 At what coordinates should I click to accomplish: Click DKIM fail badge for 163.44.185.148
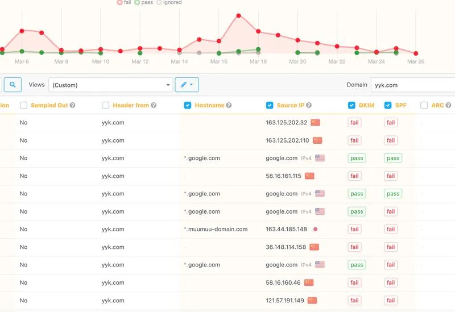(x=354, y=229)
